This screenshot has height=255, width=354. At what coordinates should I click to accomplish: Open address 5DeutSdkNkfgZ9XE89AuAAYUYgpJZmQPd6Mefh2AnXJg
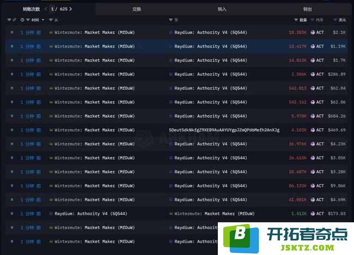pyautogui.click(x=224, y=130)
